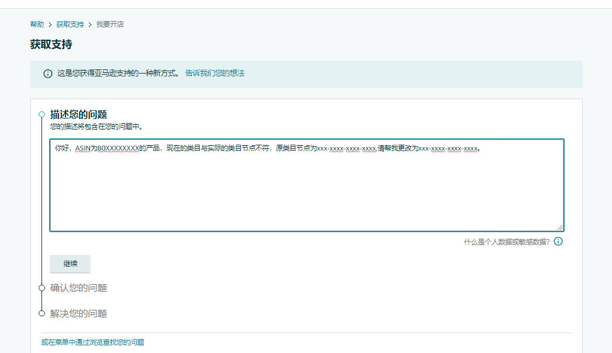Open the "什么是个人数据或敏感数据" info tooltip icon
This screenshot has height=353, width=612.
tap(558, 241)
